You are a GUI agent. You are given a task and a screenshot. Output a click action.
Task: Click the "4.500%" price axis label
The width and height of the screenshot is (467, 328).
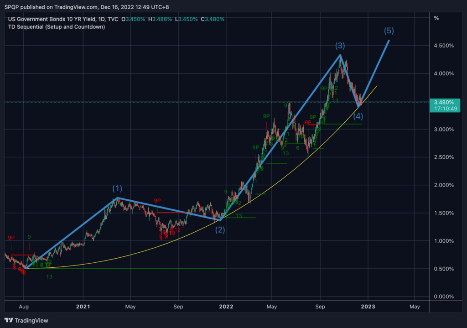pos(444,46)
